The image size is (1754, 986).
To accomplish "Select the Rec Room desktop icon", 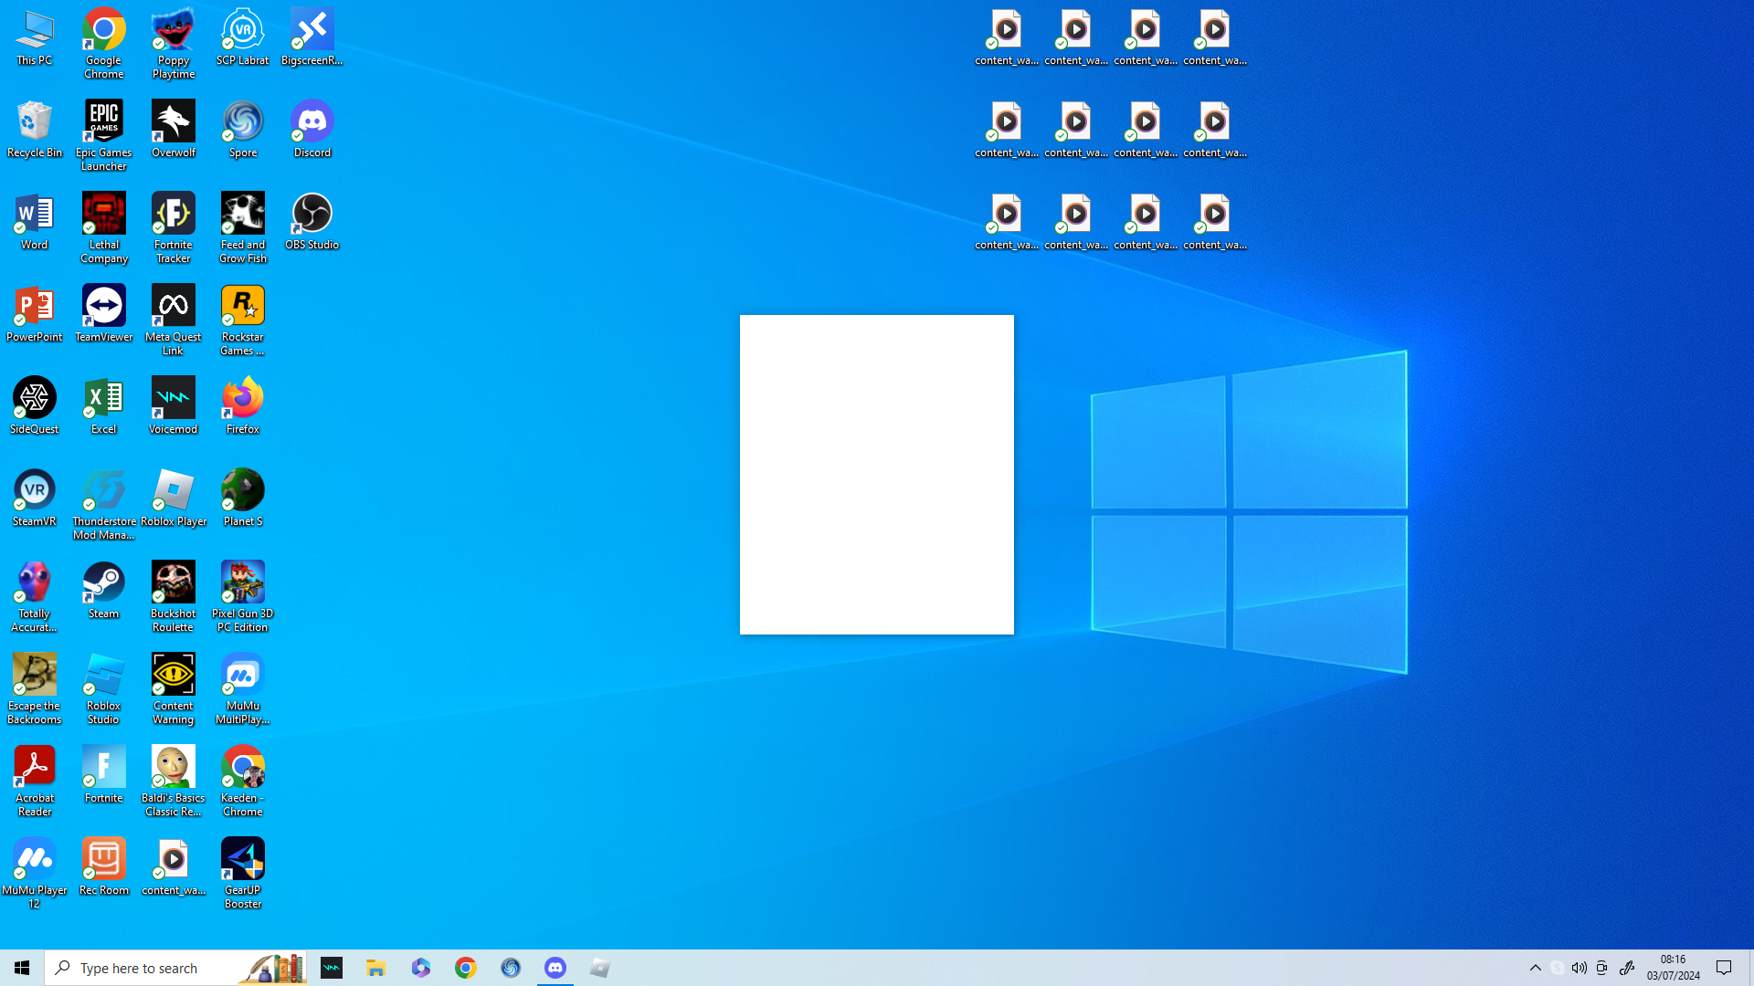I will [104, 866].
